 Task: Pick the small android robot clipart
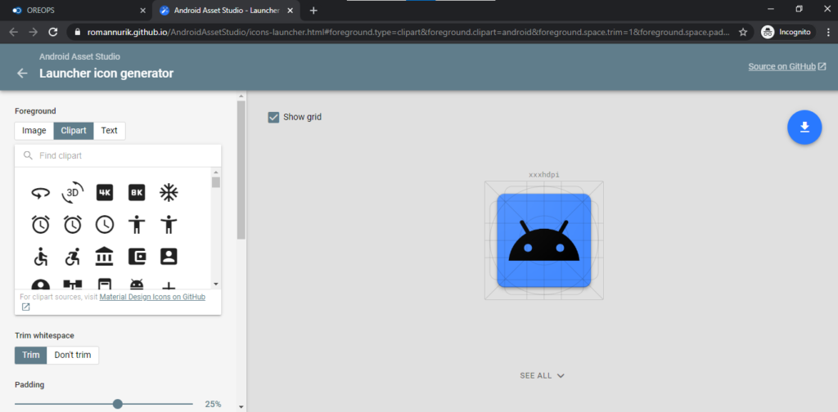coord(137,284)
